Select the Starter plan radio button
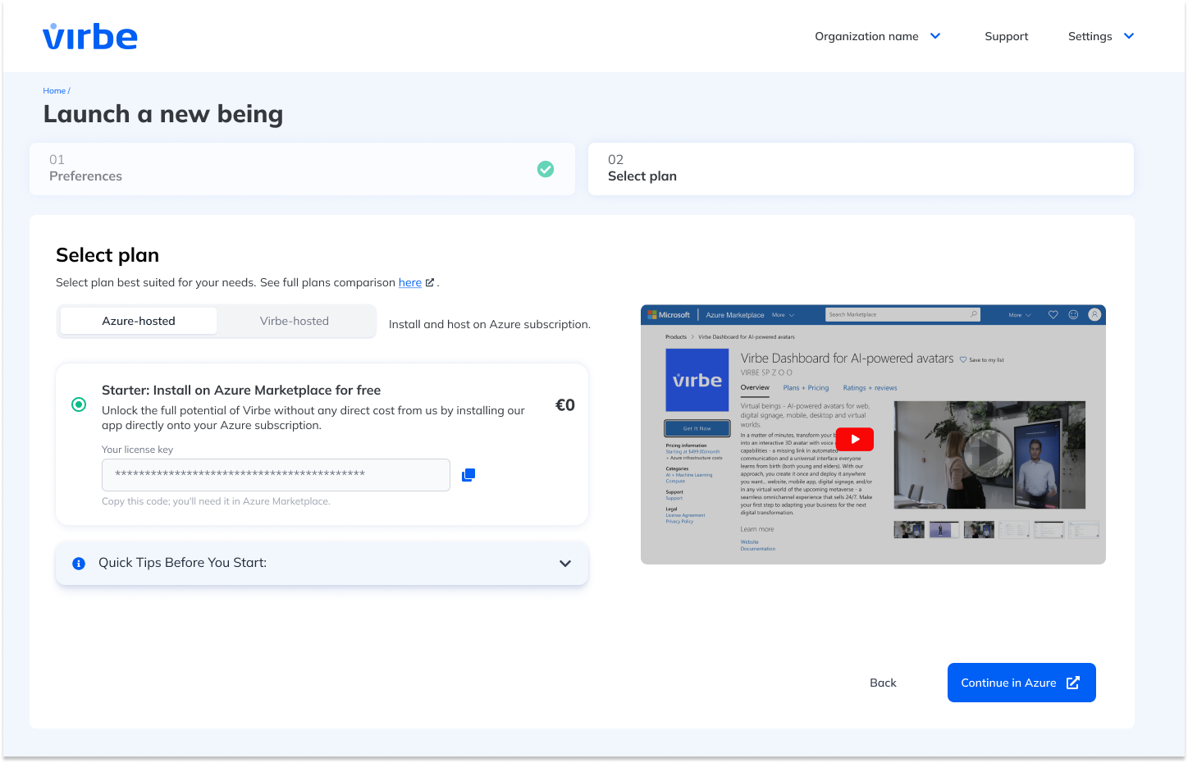The width and height of the screenshot is (1188, 763). [79, 404]
